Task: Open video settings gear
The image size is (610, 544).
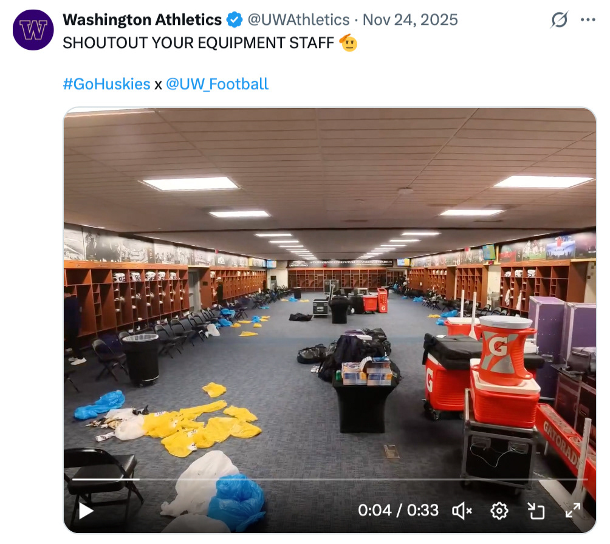Action: (x=499, y=511)
